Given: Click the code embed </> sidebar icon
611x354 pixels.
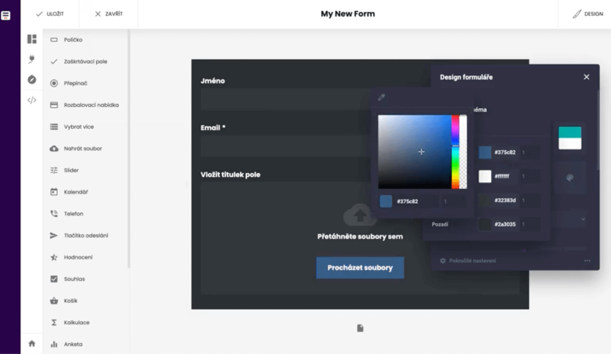Looking at the screenshot, I should tap(32, 99).
